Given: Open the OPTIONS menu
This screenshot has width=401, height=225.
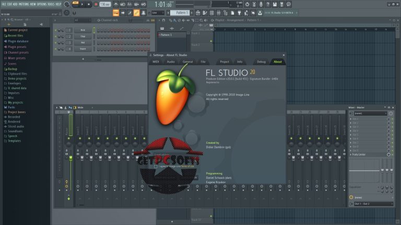Looking at the screenshot, I should point(42,4).
